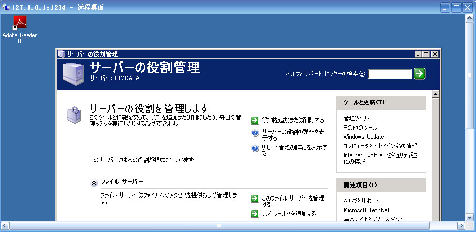Image resolution: width=476 pixels, height=232 pixels.
Task: Open Adobe Reader 8 desktop shortcut
Action: (19, 23)
